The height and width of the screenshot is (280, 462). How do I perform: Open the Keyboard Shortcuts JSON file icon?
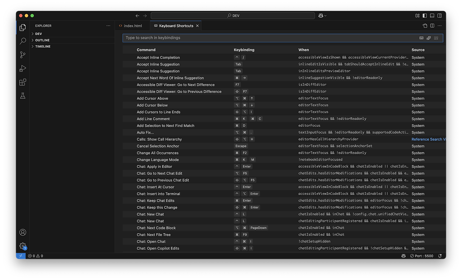point(425,26)
